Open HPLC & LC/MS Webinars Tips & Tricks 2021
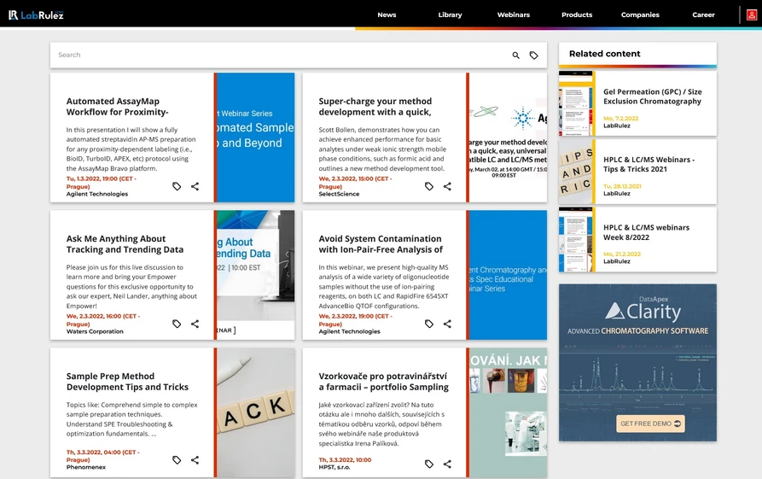This screenshot has width=762, height=479. point(649,165)
